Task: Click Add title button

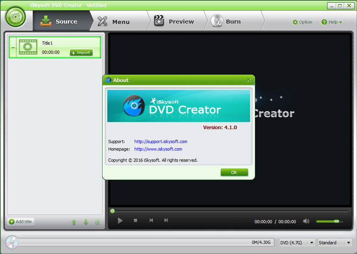Action: tap(21, 222)
